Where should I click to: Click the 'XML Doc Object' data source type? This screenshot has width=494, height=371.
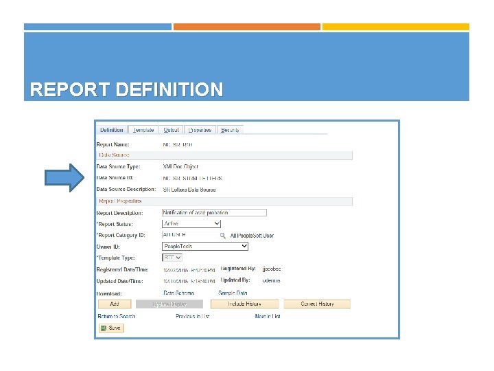coord(180,166)
